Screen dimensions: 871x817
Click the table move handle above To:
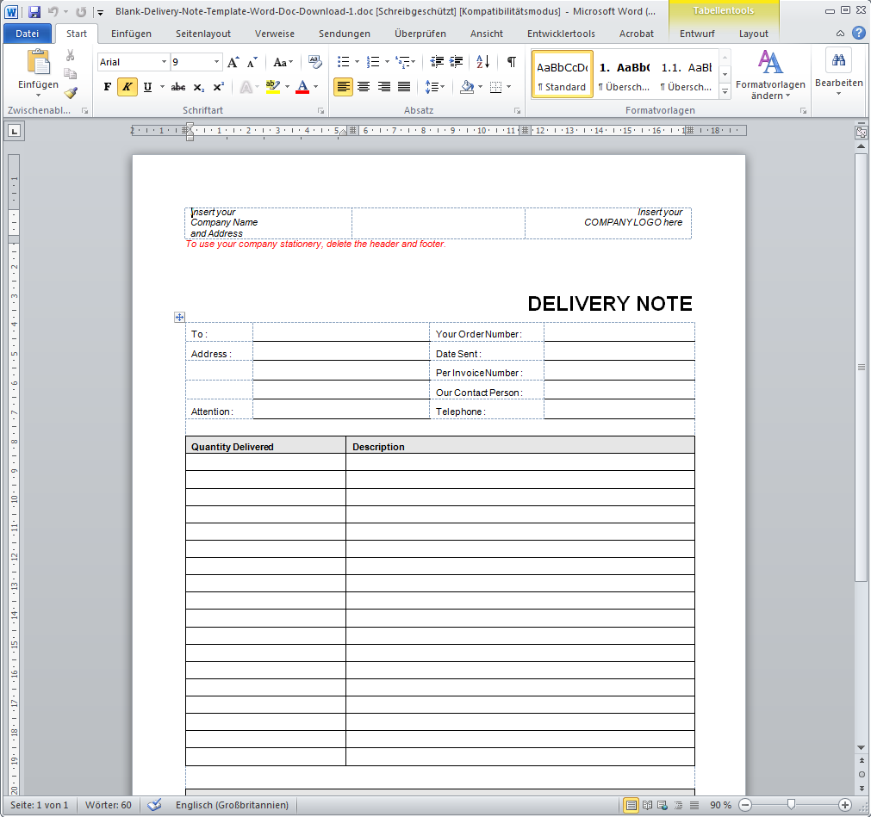click(x=180, y=317)
